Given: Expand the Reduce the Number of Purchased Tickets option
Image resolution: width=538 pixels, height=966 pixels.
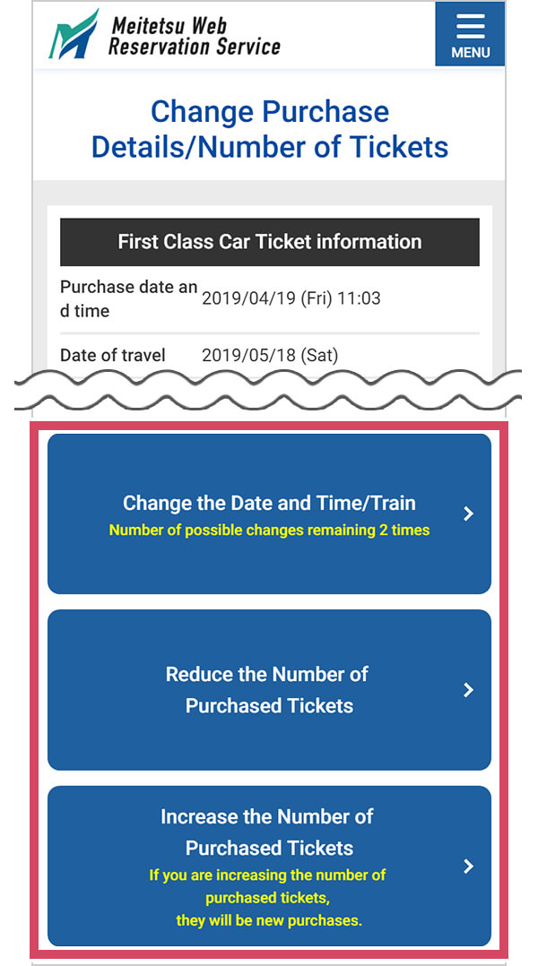Looking at the screenshot, I should click(x=269, y=690).
